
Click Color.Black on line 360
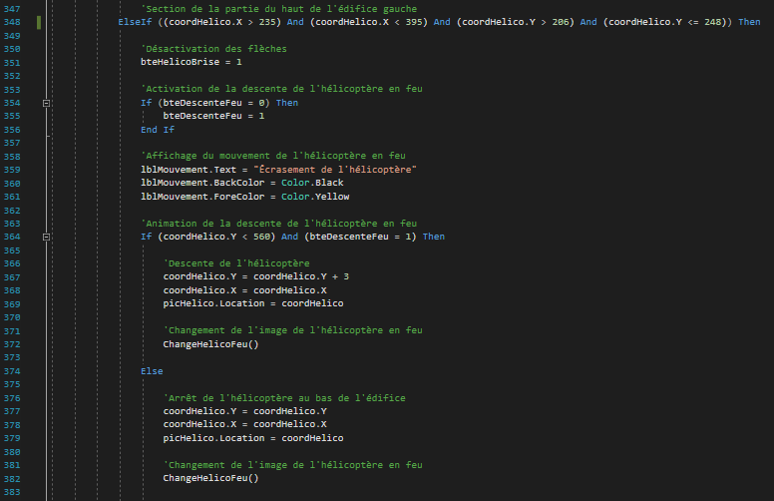tap(312, 183)
